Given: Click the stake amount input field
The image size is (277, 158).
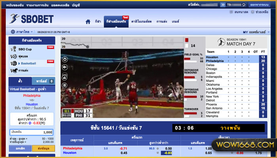Looking at the screenshot, I should coord(32,132).
